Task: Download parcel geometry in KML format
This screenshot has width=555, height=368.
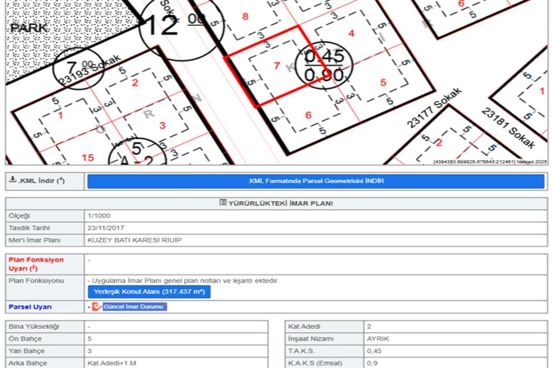Action: pyautogui.click(x=315, y=181)
